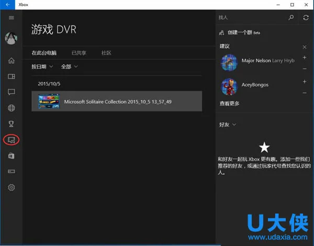Viewport: 314px width, 246px height.
Task: Open AceyBongos avatar picture
Action: tap(229, 86)
